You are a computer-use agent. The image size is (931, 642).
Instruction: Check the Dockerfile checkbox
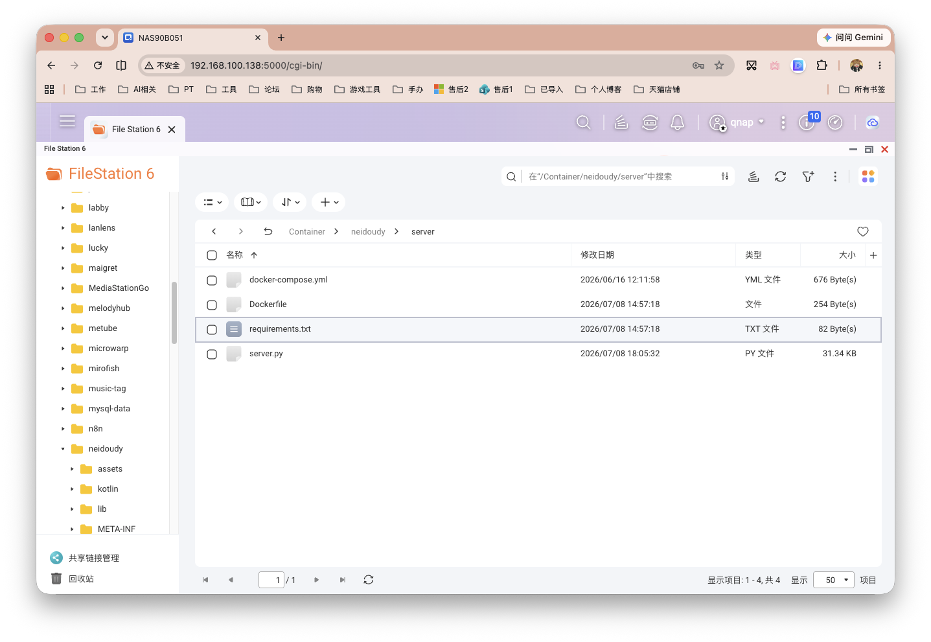tap(212, 305)
